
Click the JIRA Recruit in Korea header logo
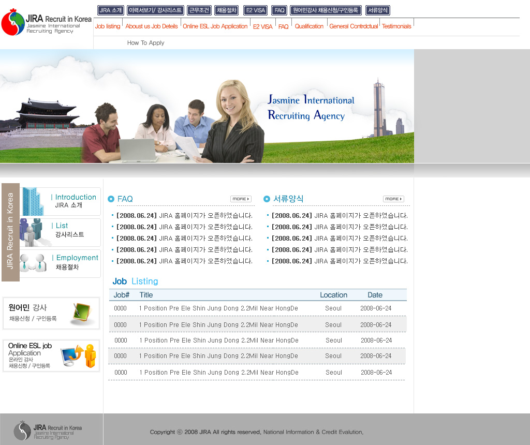[x=46, y=24]
